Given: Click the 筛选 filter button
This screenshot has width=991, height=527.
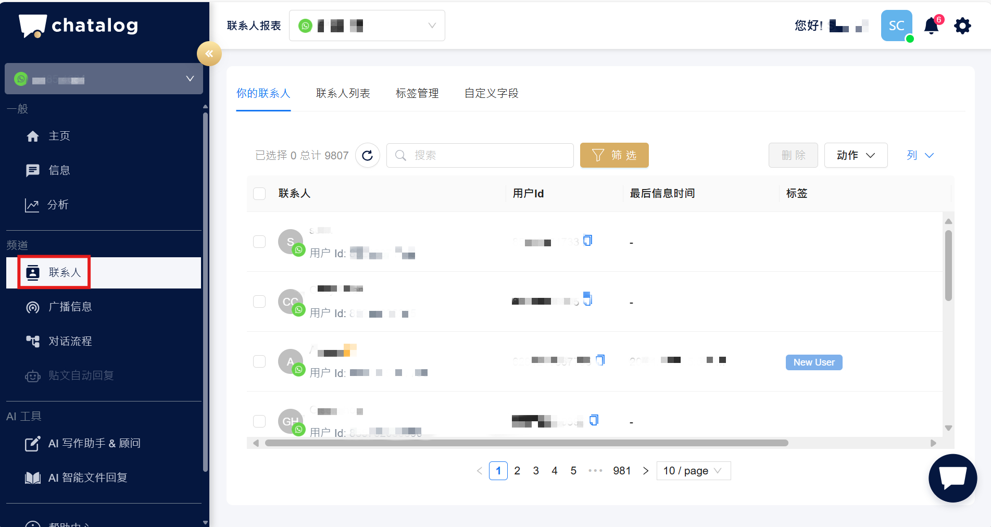Looking at the screenshot, I should [x=614, y=155].
